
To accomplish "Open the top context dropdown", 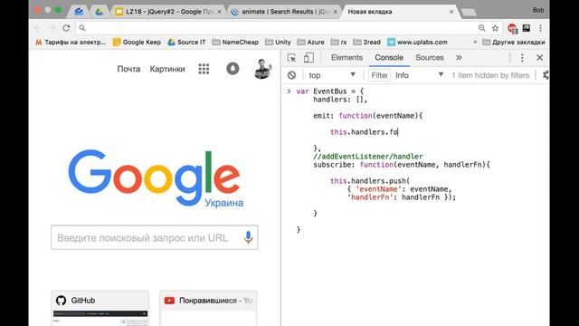I will [x=332, y=75].
